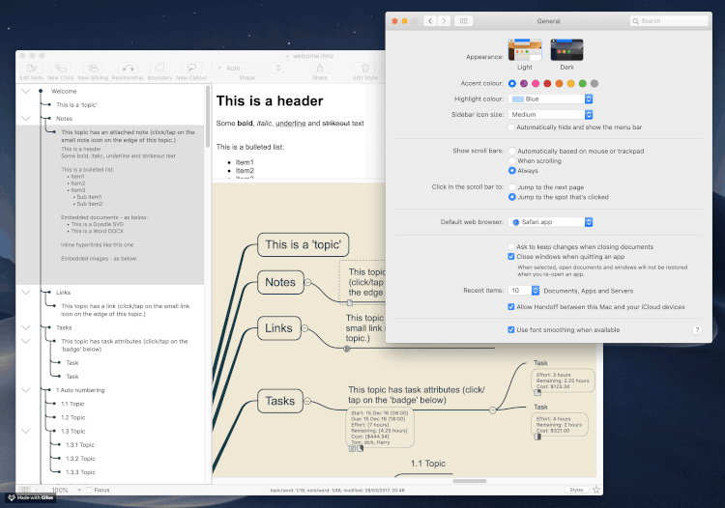Go back in System Preferences
This screenshot has height=508, width=725.
click(x=430, y=21)
